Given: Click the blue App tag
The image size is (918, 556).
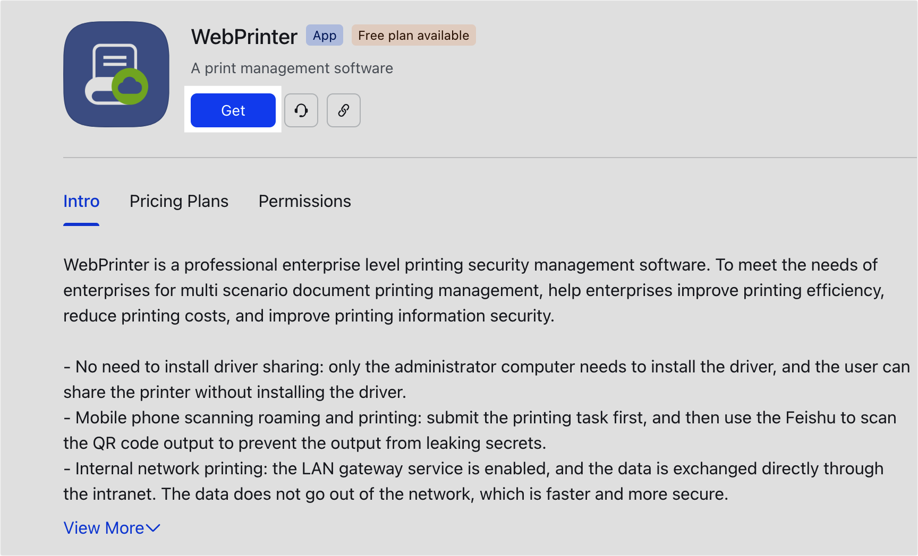Looking at the screenshot, I should tap(324, 36).
